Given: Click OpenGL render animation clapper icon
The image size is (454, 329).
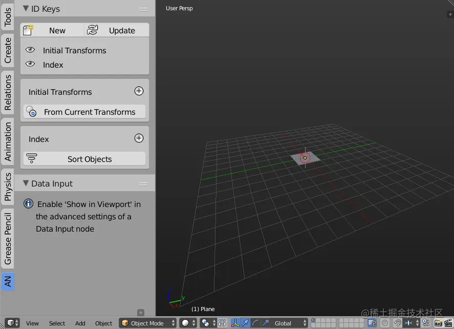Looking at the screenshot, I should (x=448, y=323).
